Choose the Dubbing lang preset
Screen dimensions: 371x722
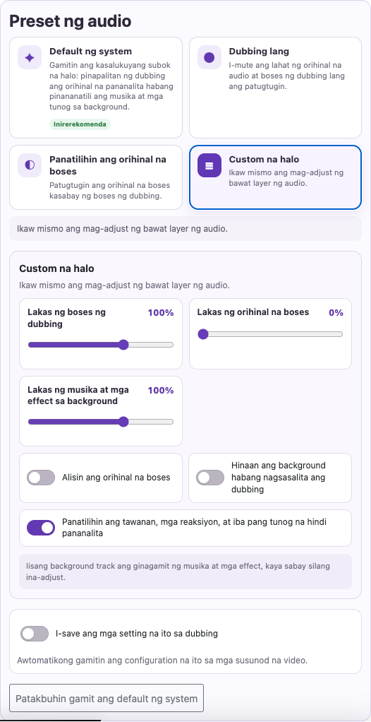[x=275, y=88]
